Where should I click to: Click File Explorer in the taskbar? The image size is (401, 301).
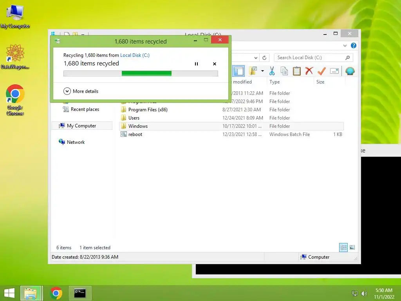point(31,293)
